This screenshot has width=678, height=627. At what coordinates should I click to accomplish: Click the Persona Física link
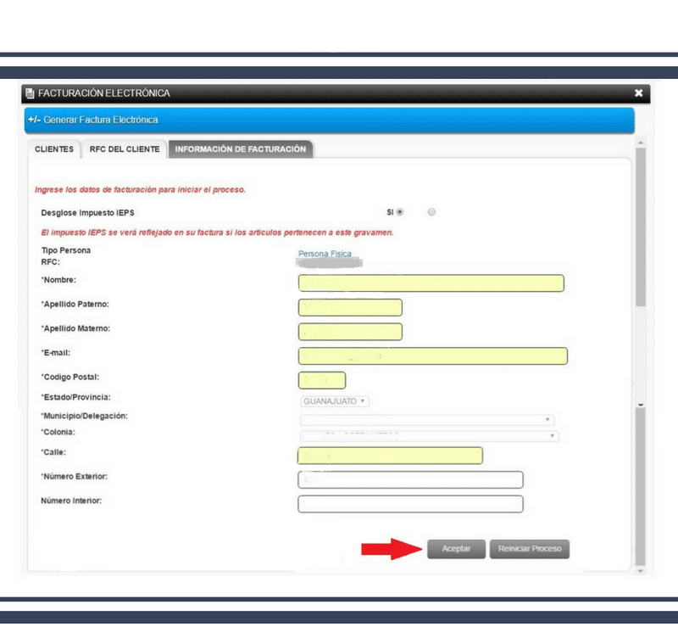tap(325, 254)
